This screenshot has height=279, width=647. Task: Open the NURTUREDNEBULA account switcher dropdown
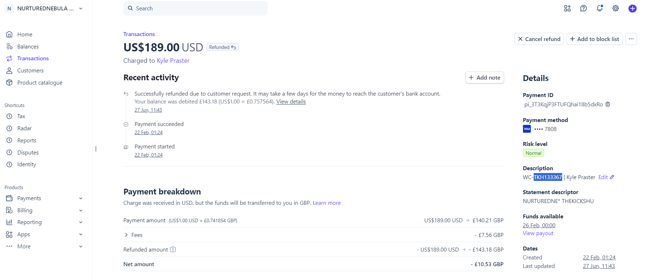[44, 9]
